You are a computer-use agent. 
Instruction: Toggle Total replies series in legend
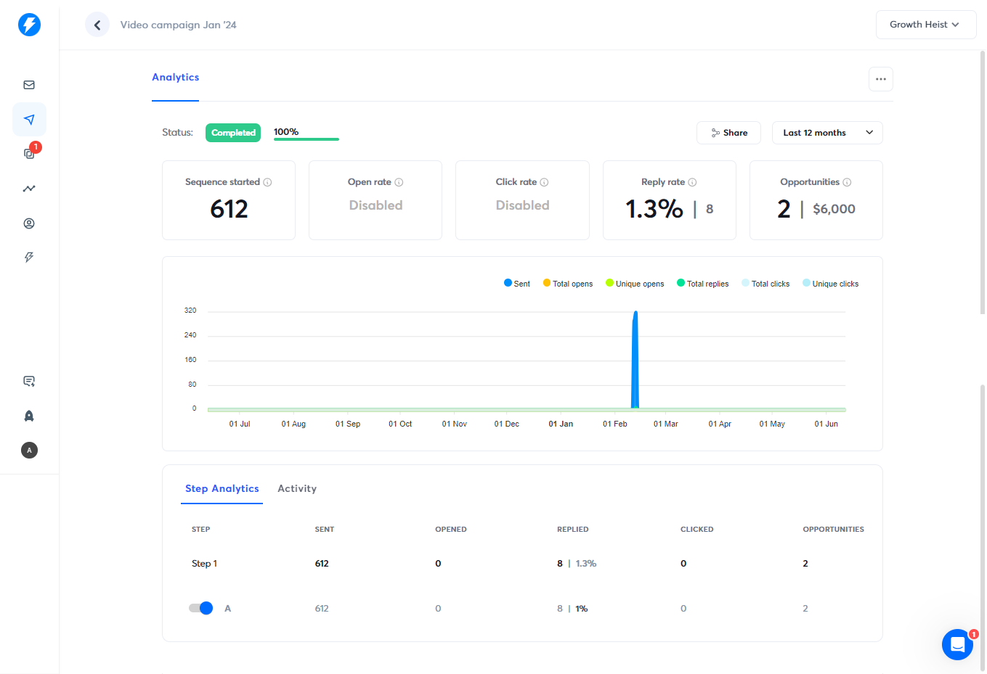[x=703, y=284]
